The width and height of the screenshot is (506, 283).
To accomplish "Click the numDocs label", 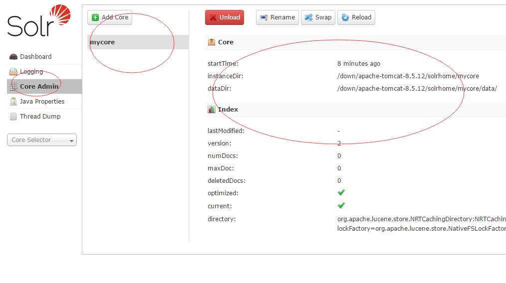I will click(223, 156).
